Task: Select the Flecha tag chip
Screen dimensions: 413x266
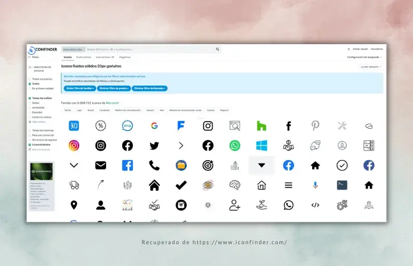Action: pyautogui.click(x=68, y=110)
